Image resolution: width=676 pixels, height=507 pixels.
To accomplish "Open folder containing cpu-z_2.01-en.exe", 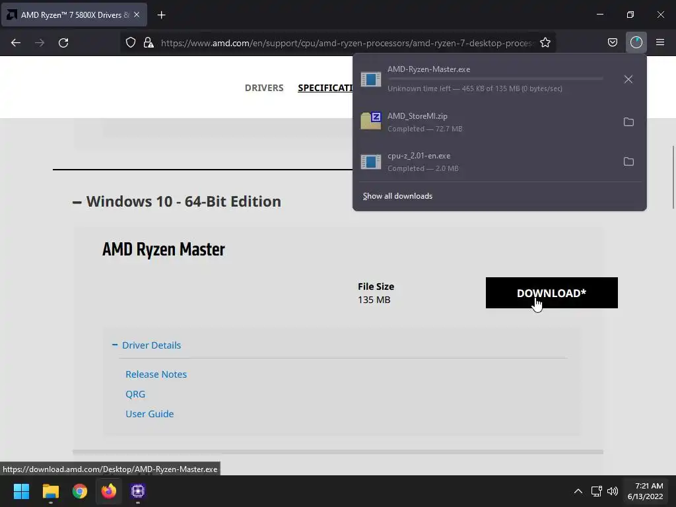I will pos(628,162).
